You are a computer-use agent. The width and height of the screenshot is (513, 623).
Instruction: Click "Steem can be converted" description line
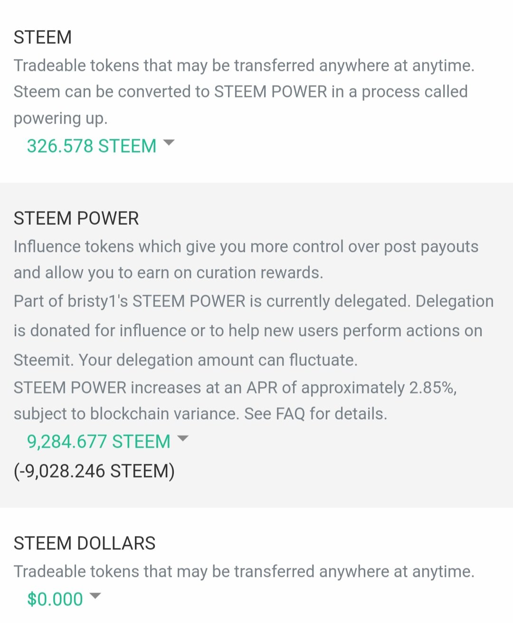[x=240, y=91]
